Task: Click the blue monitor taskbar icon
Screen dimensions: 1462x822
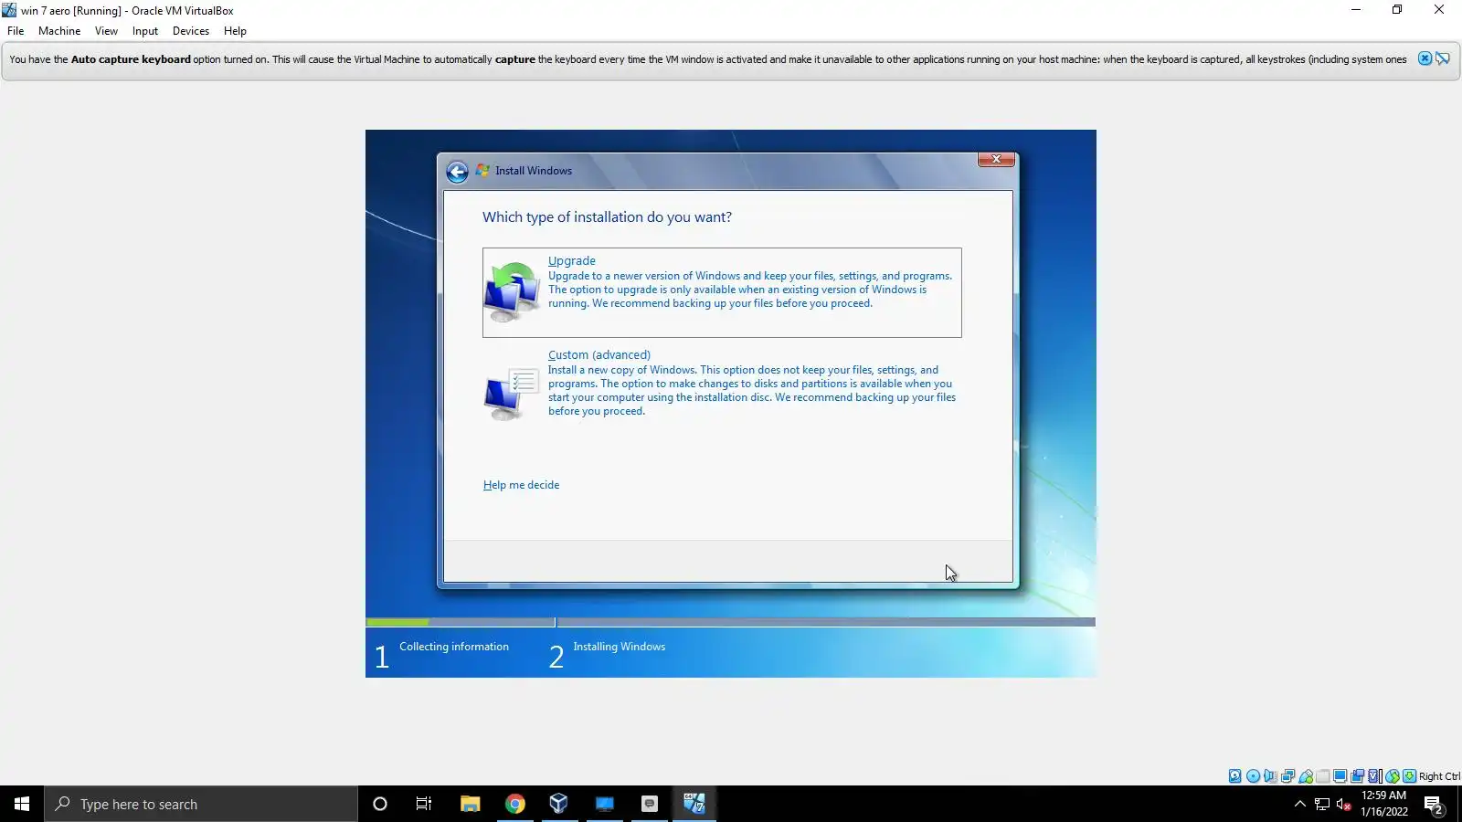Action: pyautogui.click(x=605, y=804)
